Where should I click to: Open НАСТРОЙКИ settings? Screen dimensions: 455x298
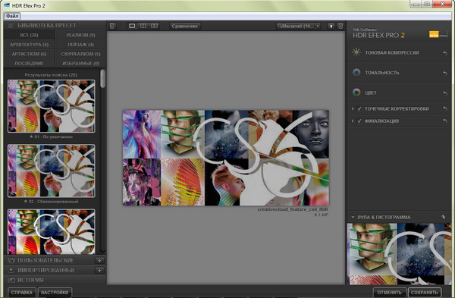[x=55, y=293]
